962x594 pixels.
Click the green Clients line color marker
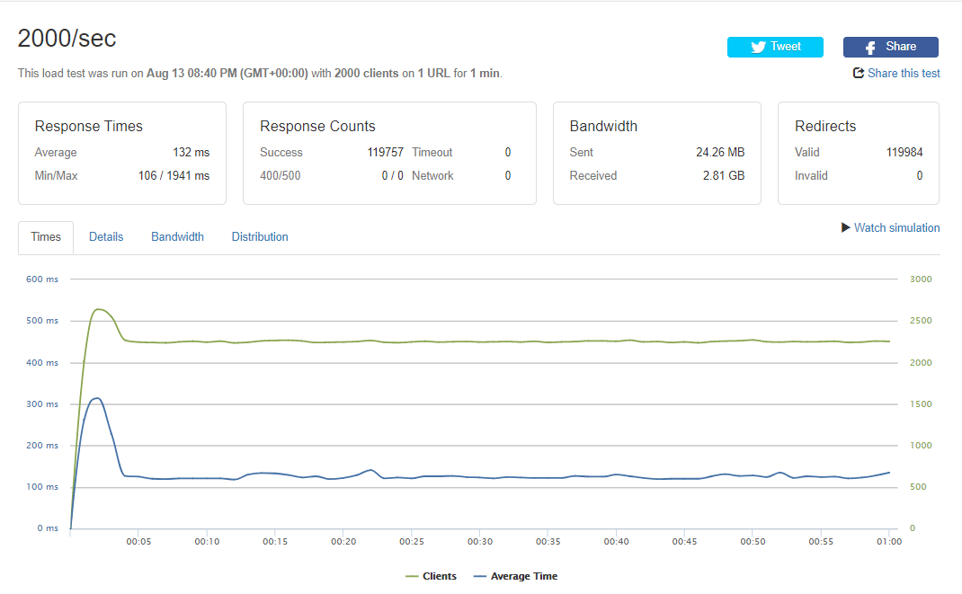point(413,576)
